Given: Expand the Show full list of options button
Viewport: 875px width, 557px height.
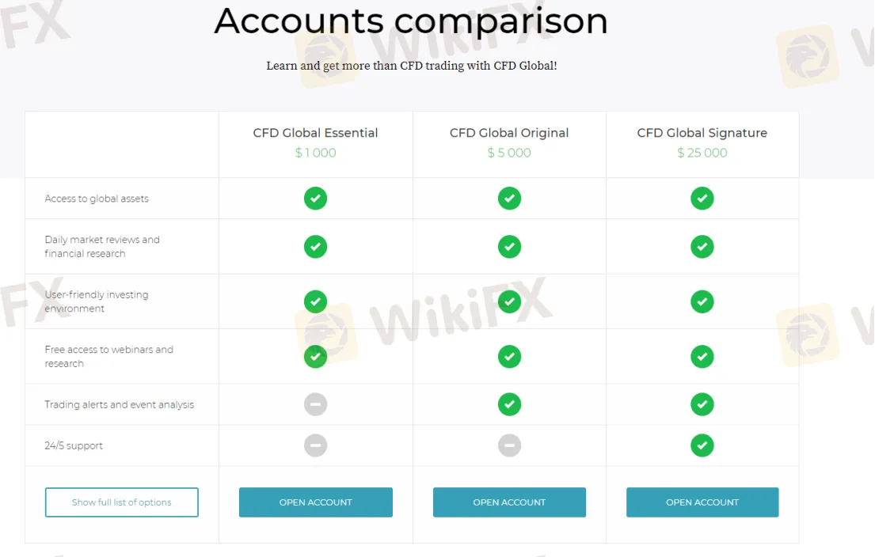Looking at the screenshot, I should pos(122,502).
